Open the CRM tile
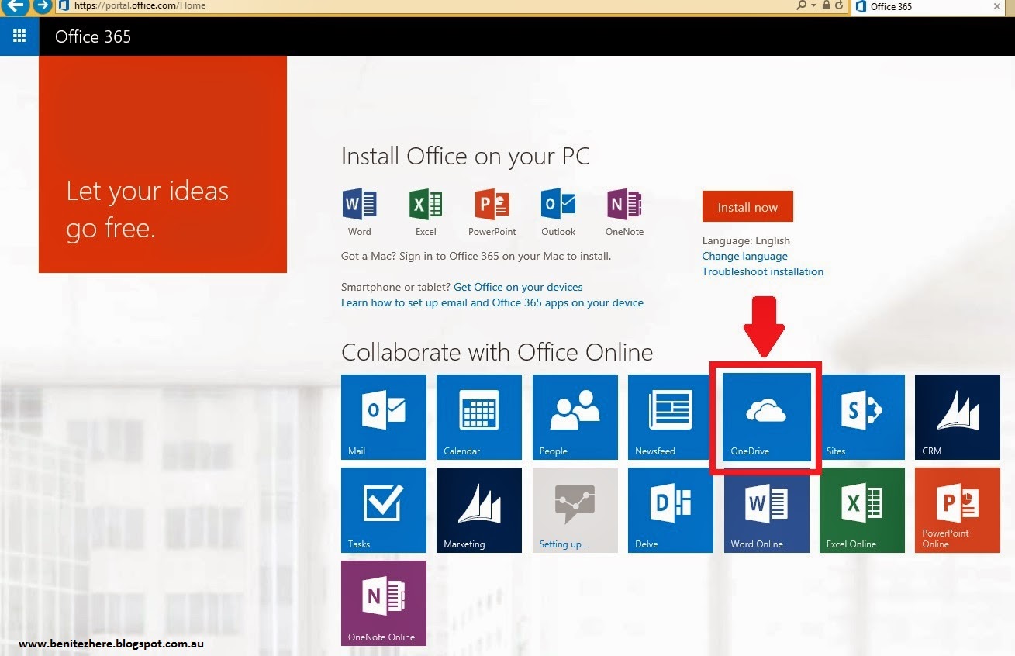 958,417
